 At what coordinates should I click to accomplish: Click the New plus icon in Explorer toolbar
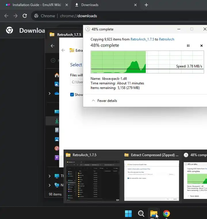[53, 61]
